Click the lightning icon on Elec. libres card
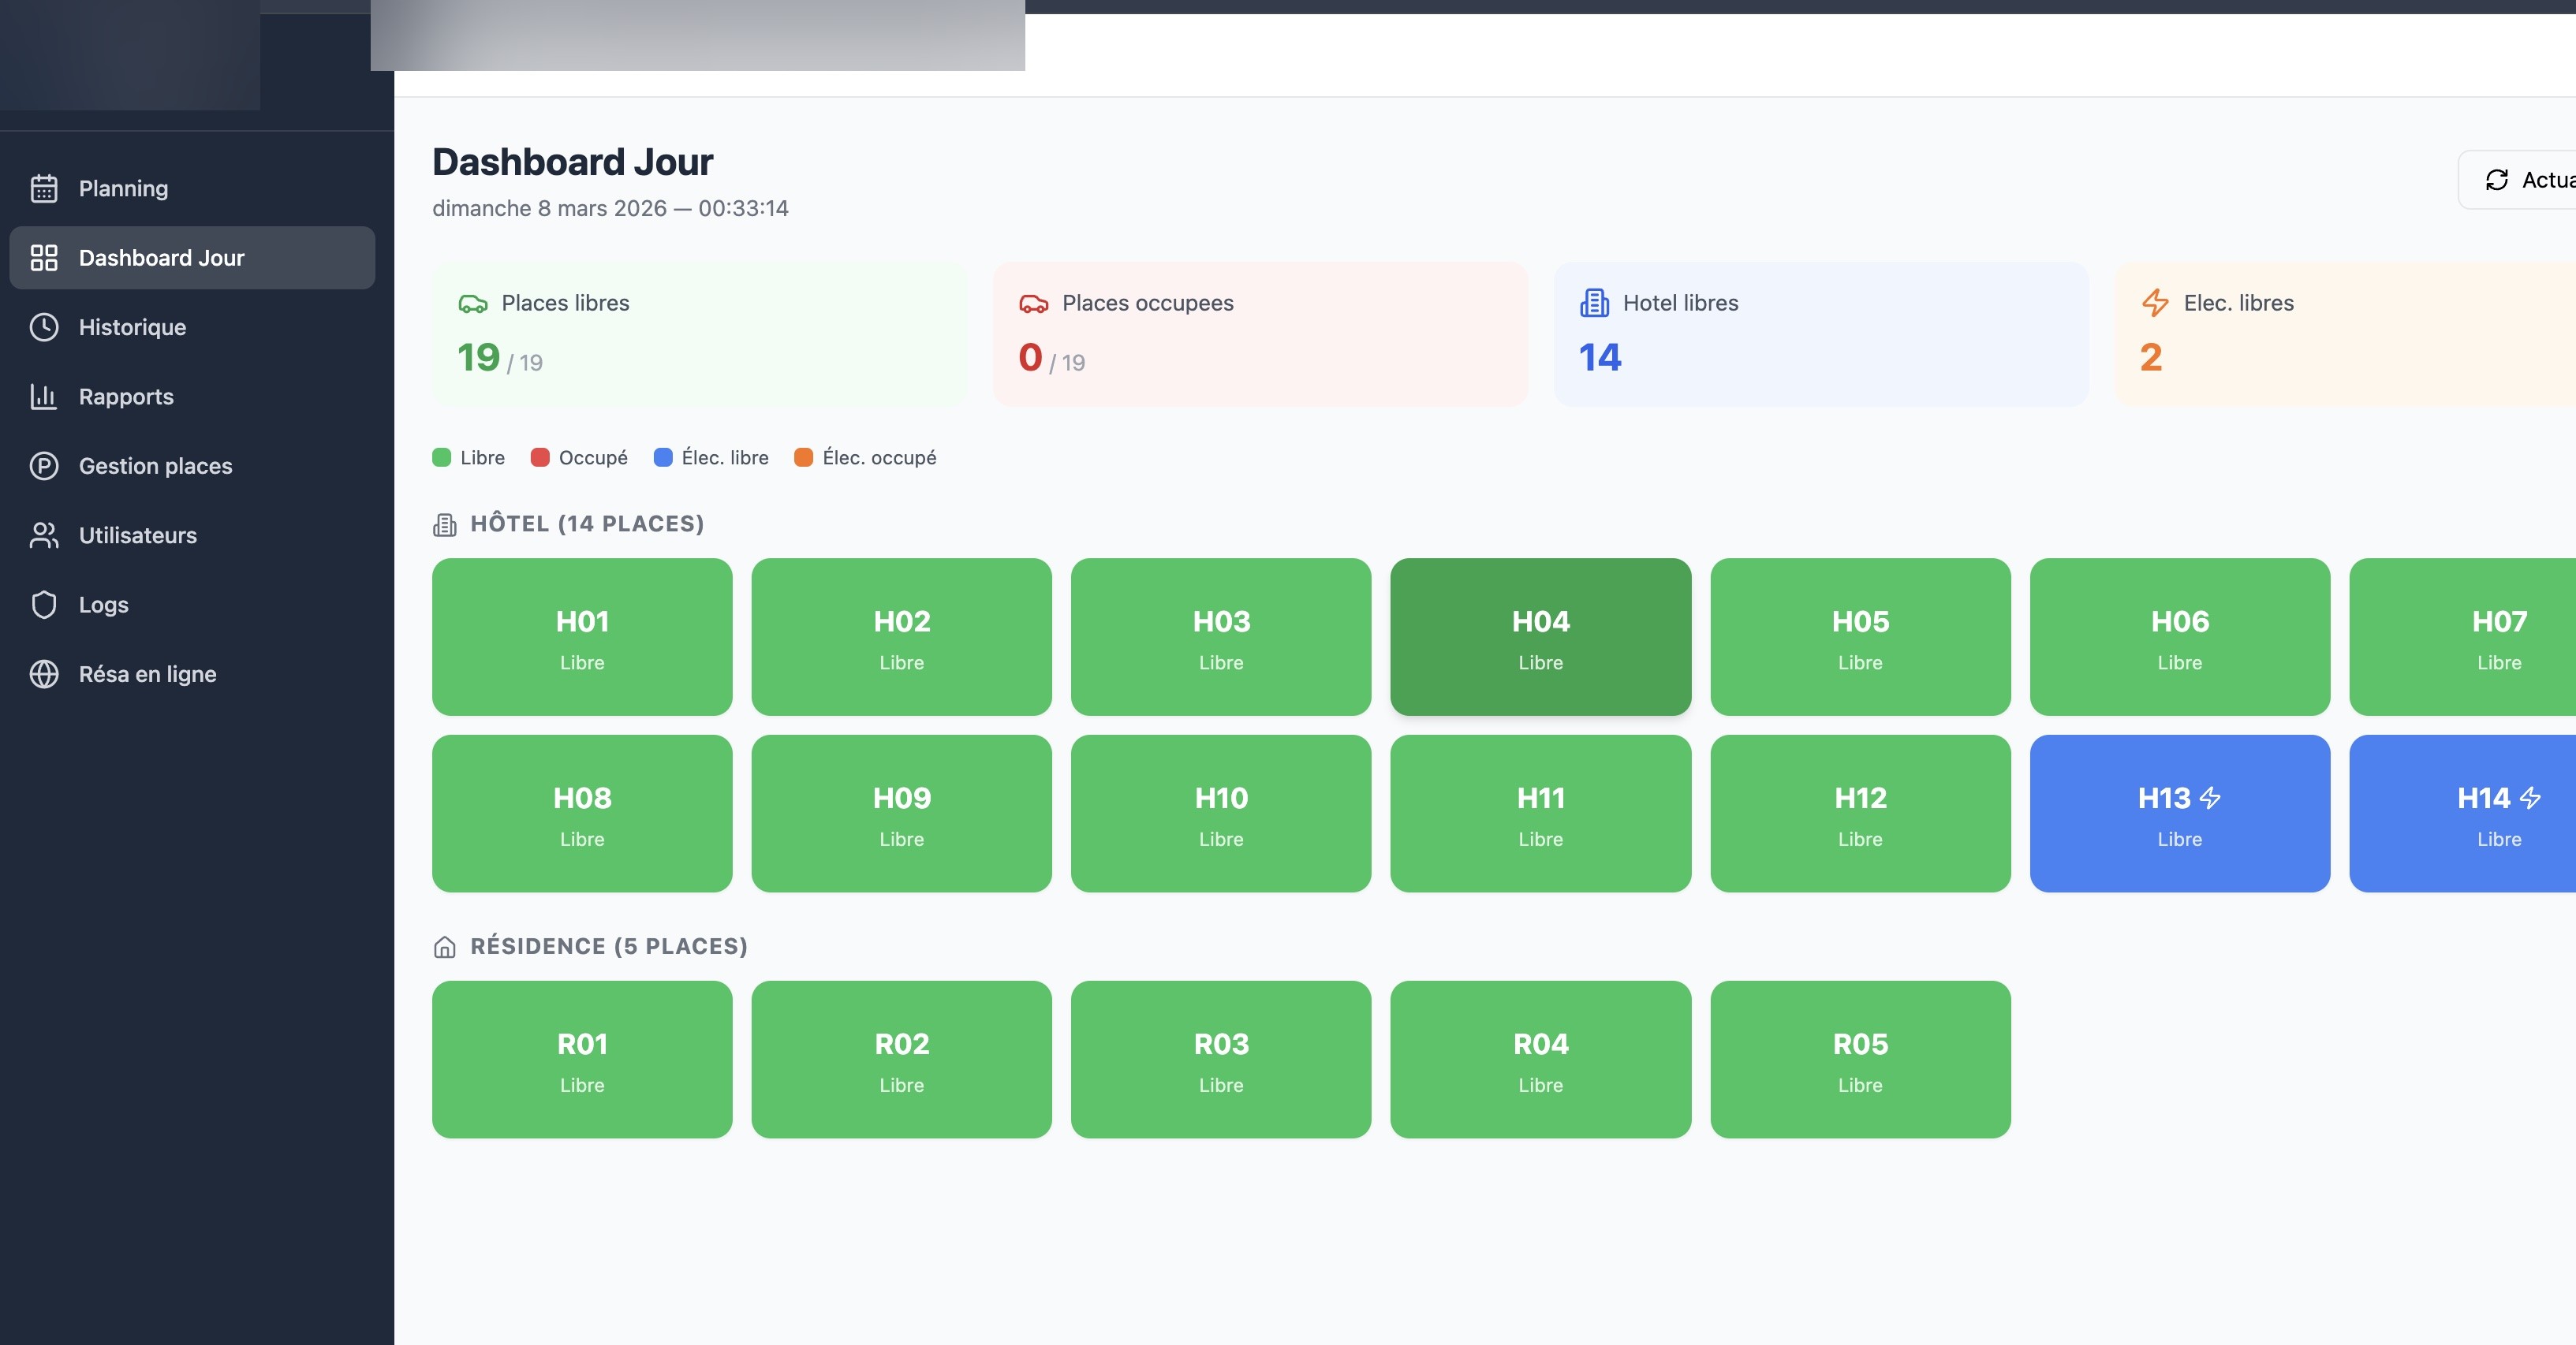 [x=2155, y=303]
